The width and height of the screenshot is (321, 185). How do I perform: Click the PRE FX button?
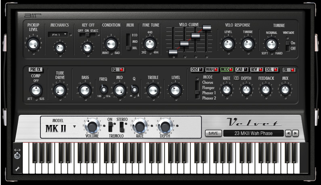[36, 69]
